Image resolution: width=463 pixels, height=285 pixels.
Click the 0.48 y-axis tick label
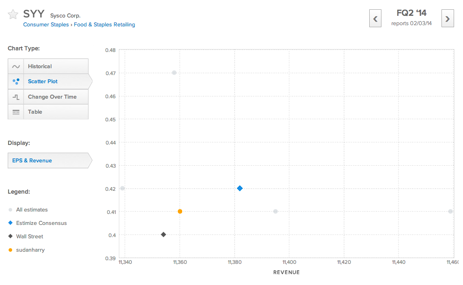click(x=110, y=50)
